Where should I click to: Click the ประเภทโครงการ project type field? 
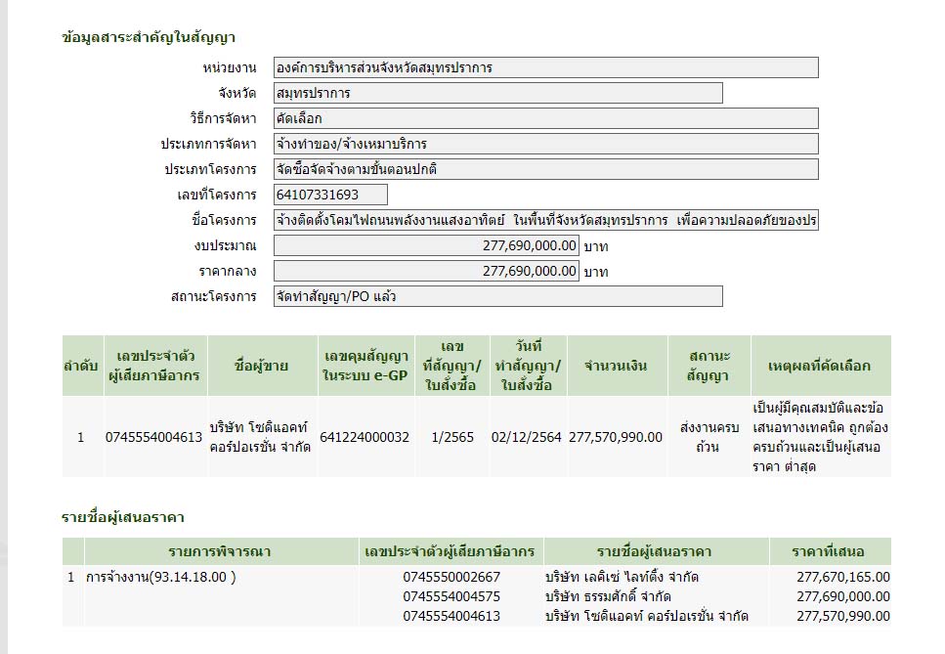pyautogui.click(x=545, y=169)
